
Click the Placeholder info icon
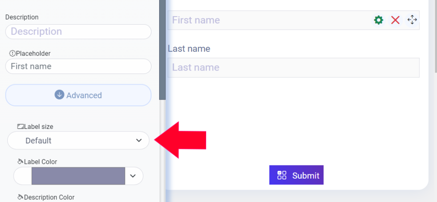[x=12, y=53]
